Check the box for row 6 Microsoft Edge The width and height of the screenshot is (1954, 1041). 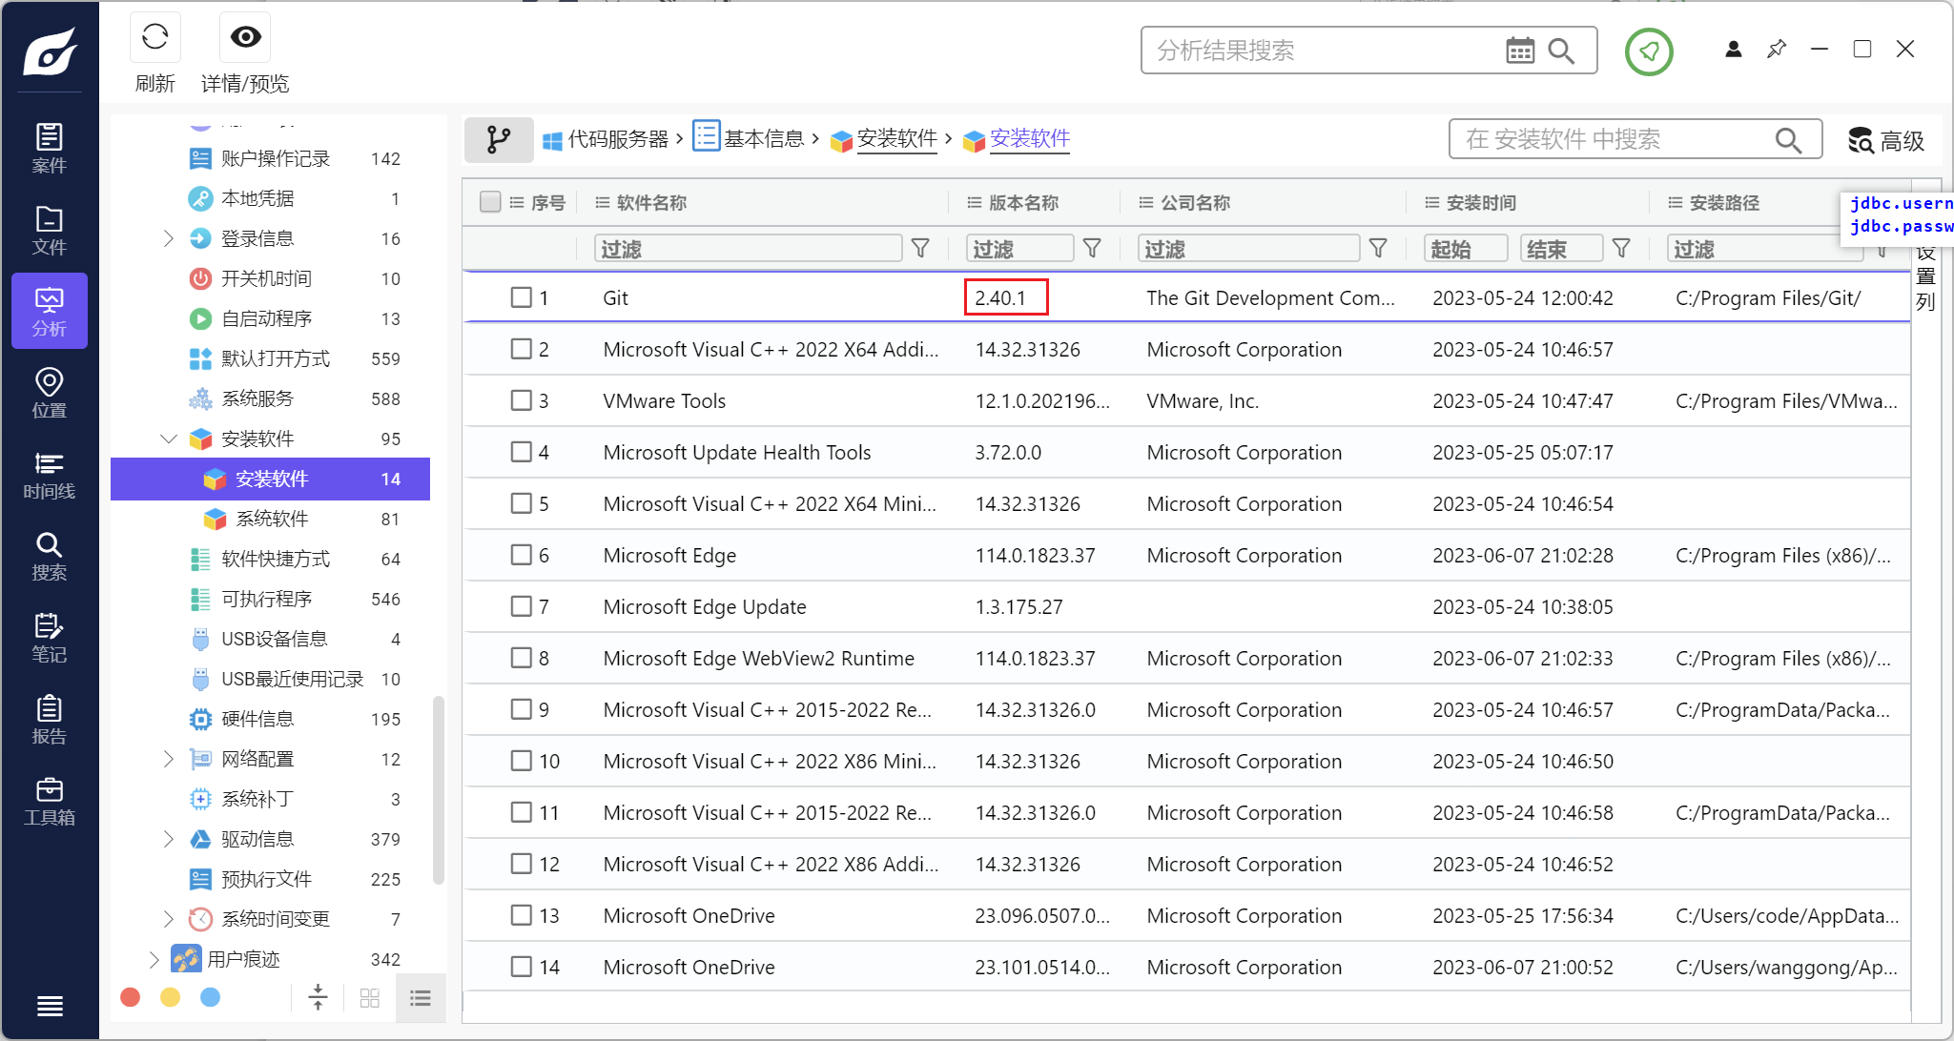(x=521, y=555)
